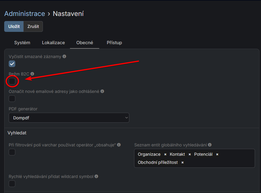Open the Administrace breadcrumb link

[25, 14]
